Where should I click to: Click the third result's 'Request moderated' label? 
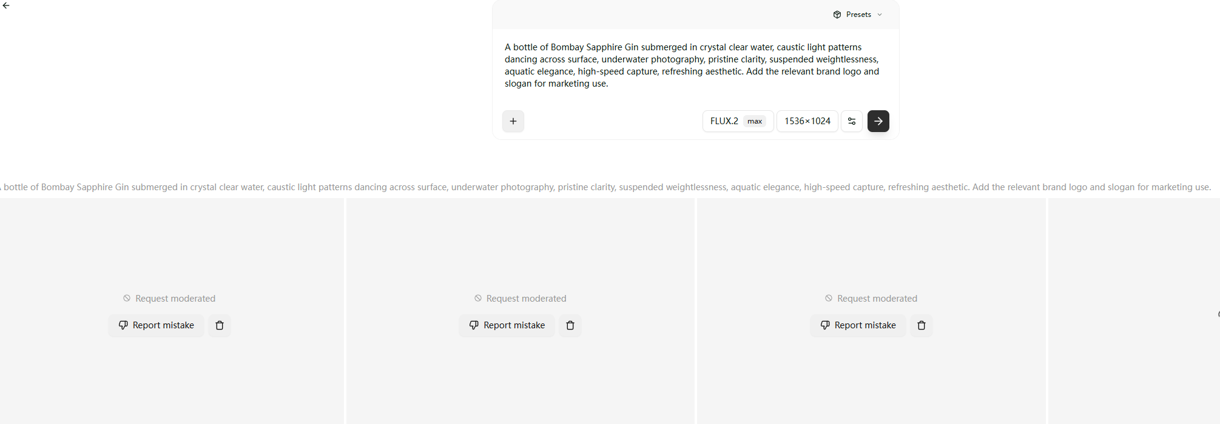point(877,299)
